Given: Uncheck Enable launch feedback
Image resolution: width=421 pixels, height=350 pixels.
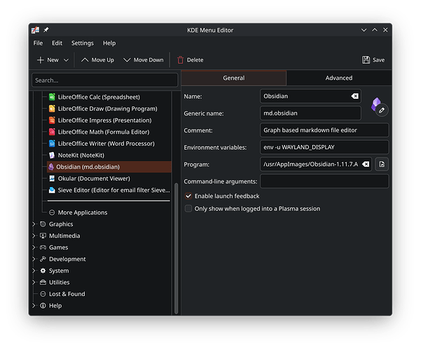Looking at the screenshot, I should click(188, 196).
